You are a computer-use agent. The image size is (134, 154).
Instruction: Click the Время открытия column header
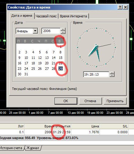point(57,126)
